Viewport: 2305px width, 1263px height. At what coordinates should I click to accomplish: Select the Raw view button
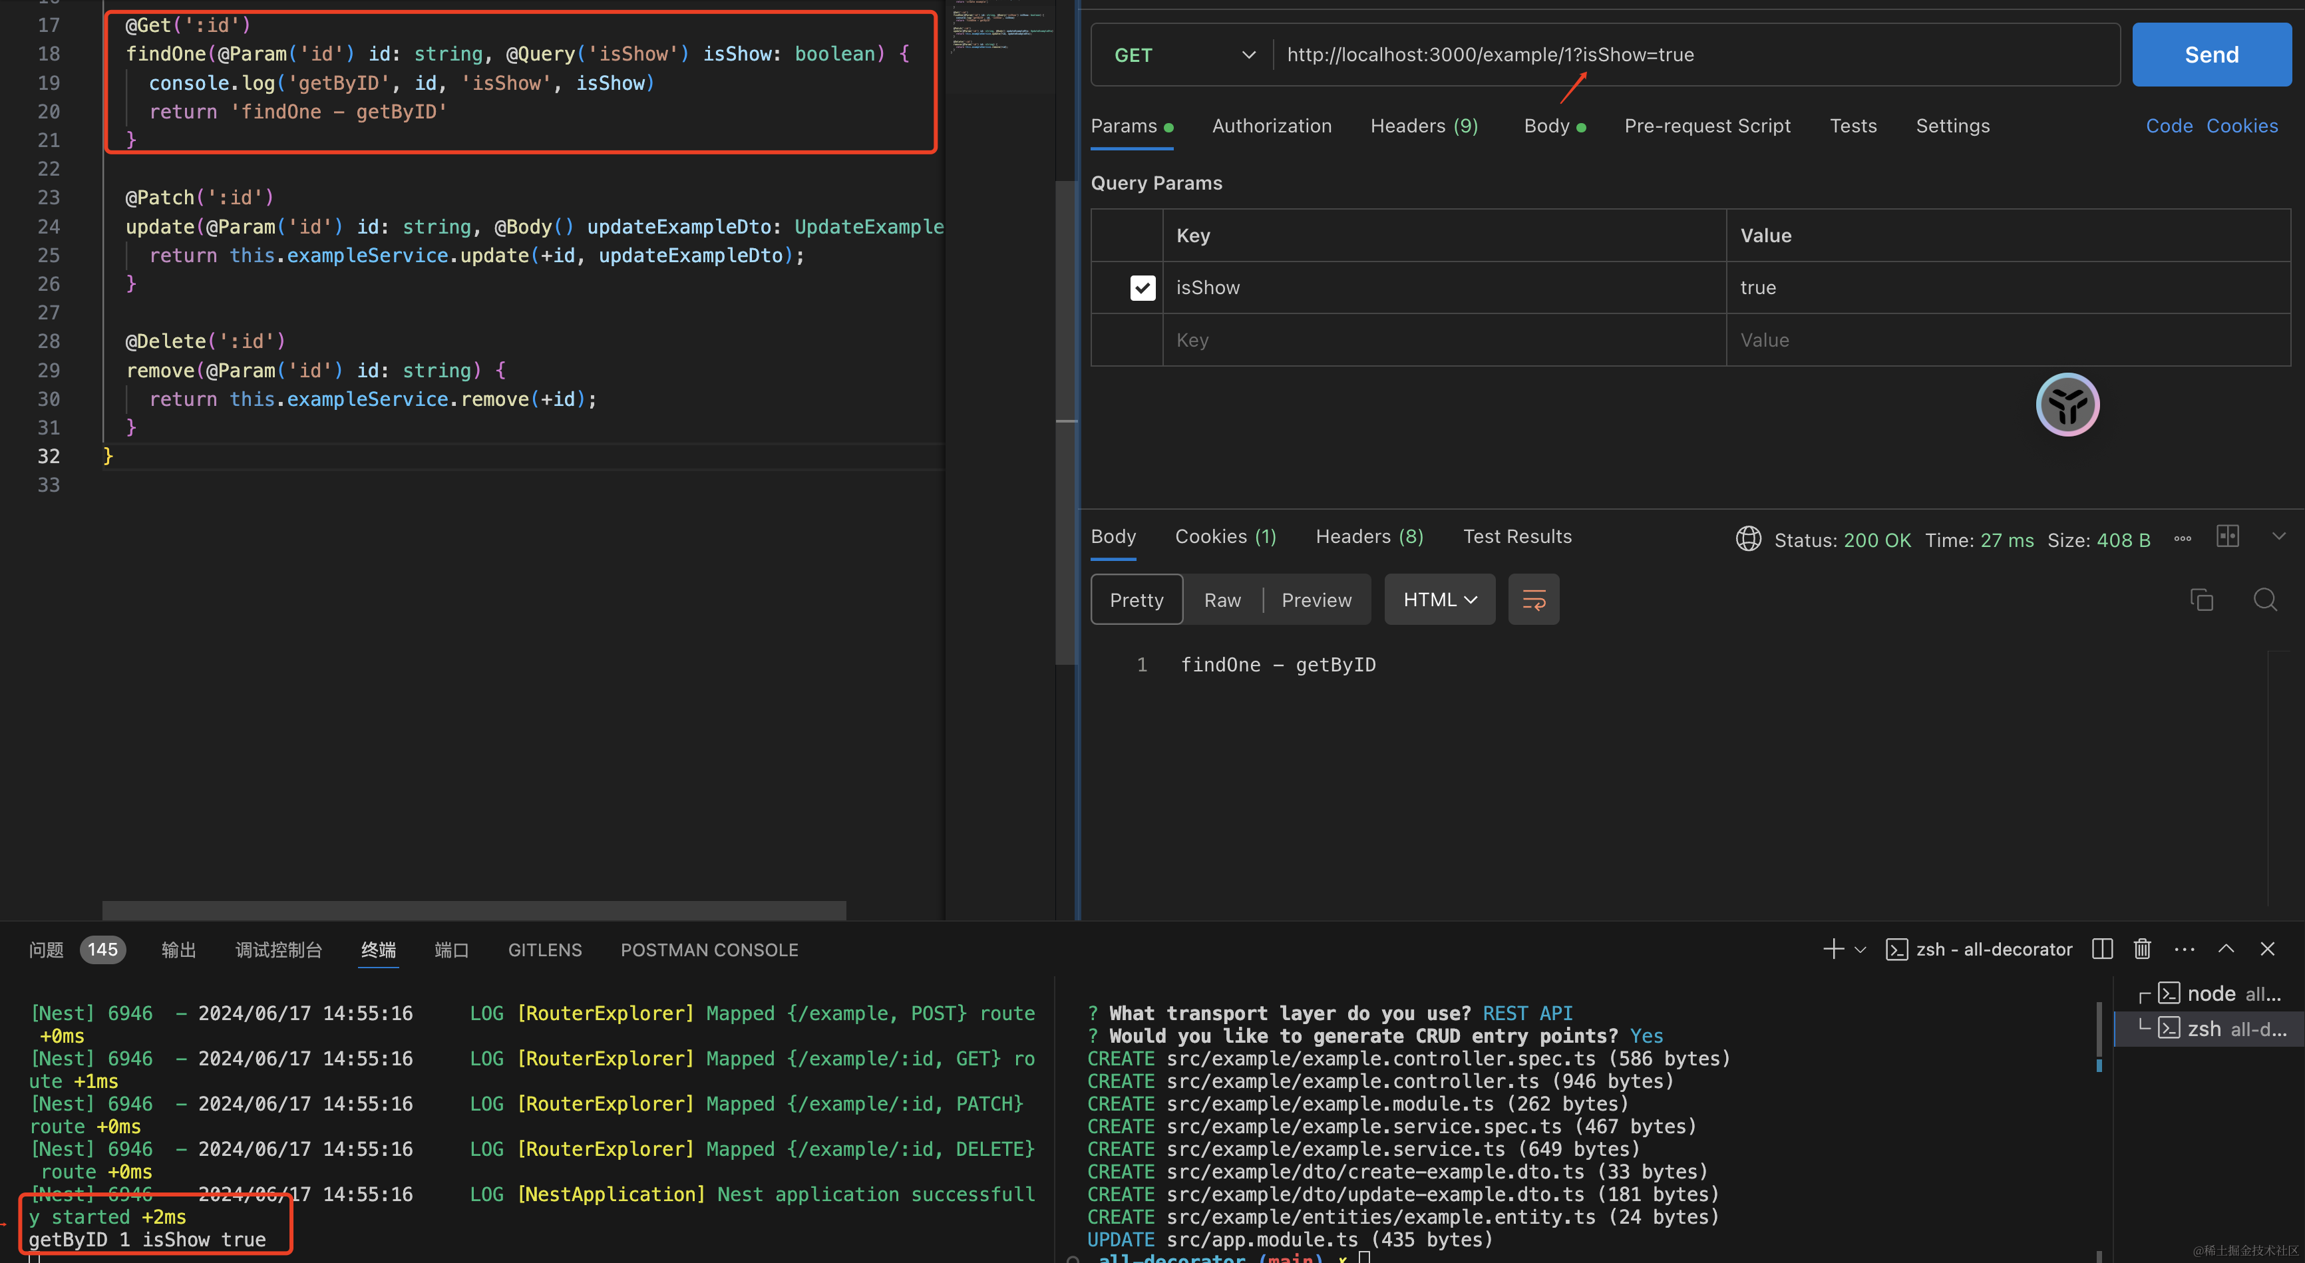tap(1222, 600)
